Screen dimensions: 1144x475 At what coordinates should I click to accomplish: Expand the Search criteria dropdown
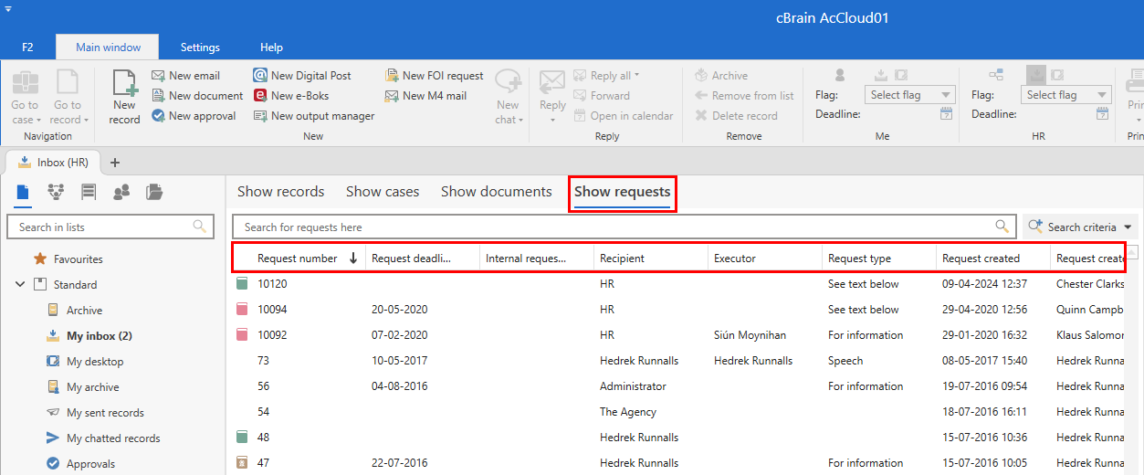pyautogui.click(x=1129, y=227)
